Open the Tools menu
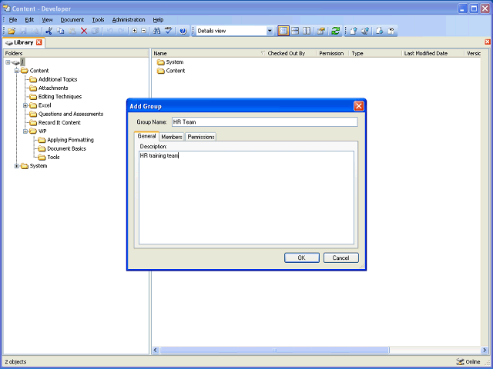Viewport: 493px width, 369px height. coord(98,20)
